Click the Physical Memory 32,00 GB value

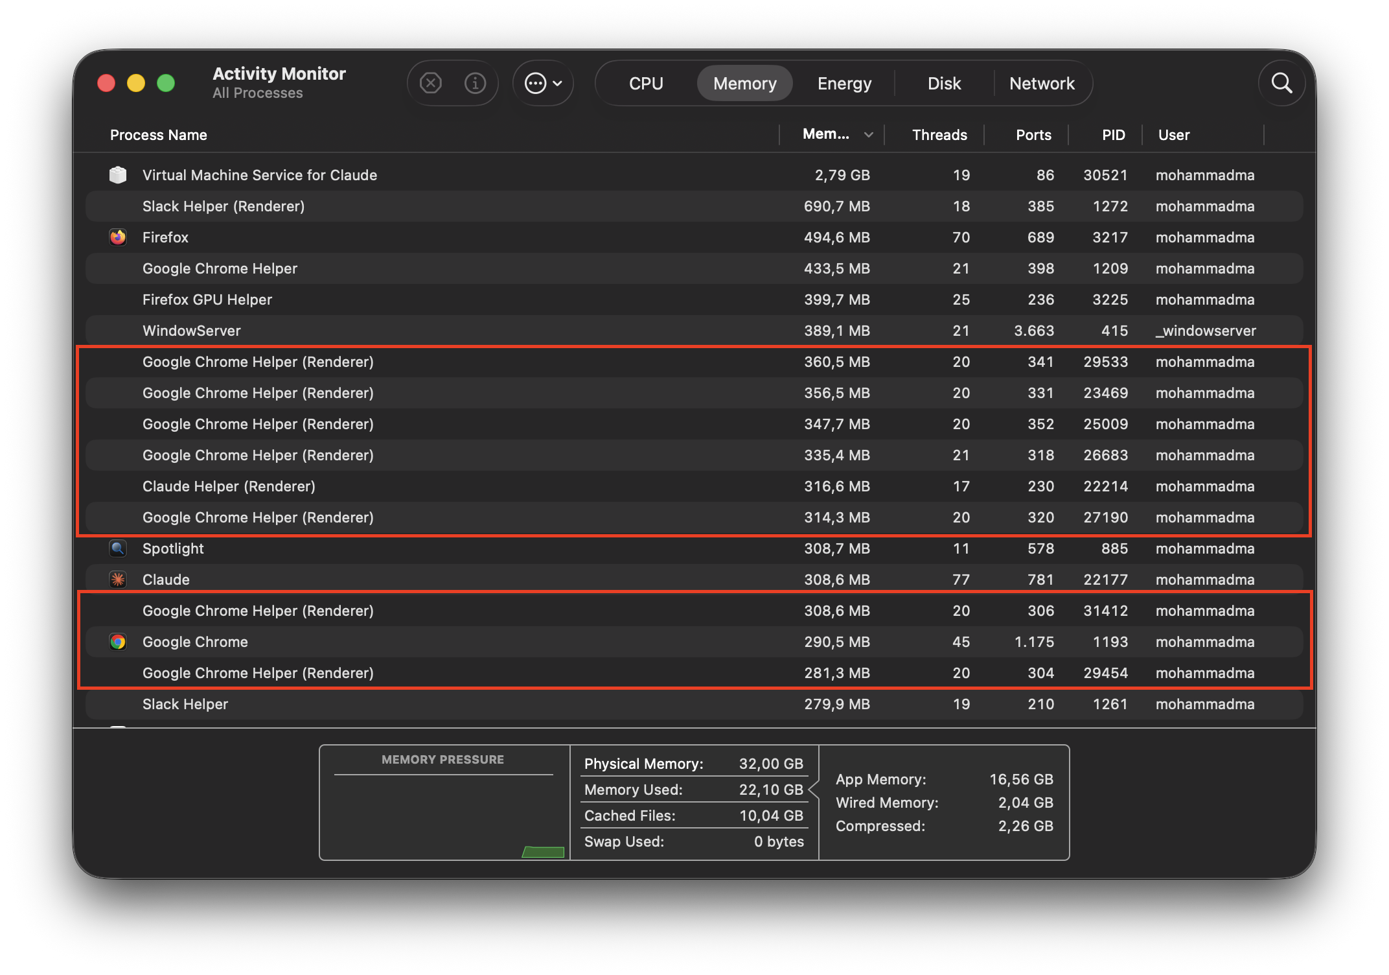tap(771, 764)
